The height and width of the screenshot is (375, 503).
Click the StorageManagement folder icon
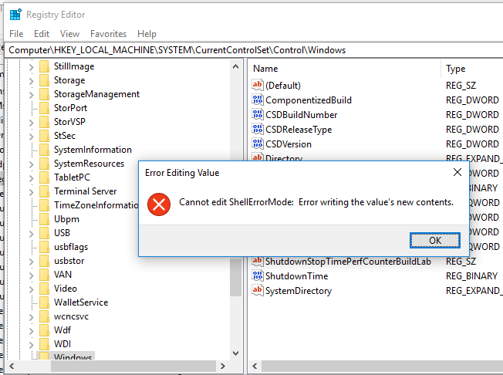[44, 94]
